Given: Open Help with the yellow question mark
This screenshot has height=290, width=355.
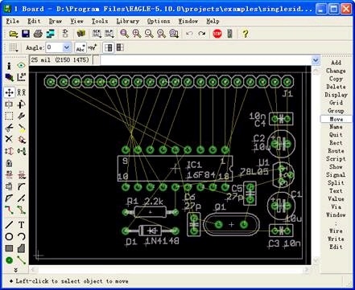Looking at the screenshot, I should click(245, 34).
